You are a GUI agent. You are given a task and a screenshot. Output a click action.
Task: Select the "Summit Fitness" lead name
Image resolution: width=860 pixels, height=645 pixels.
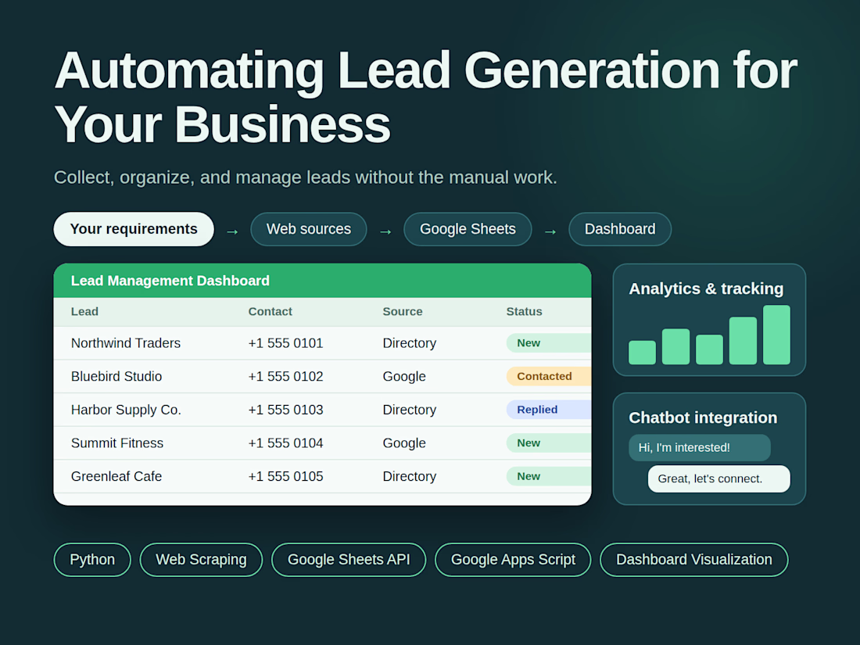click(x=116, y=443)
